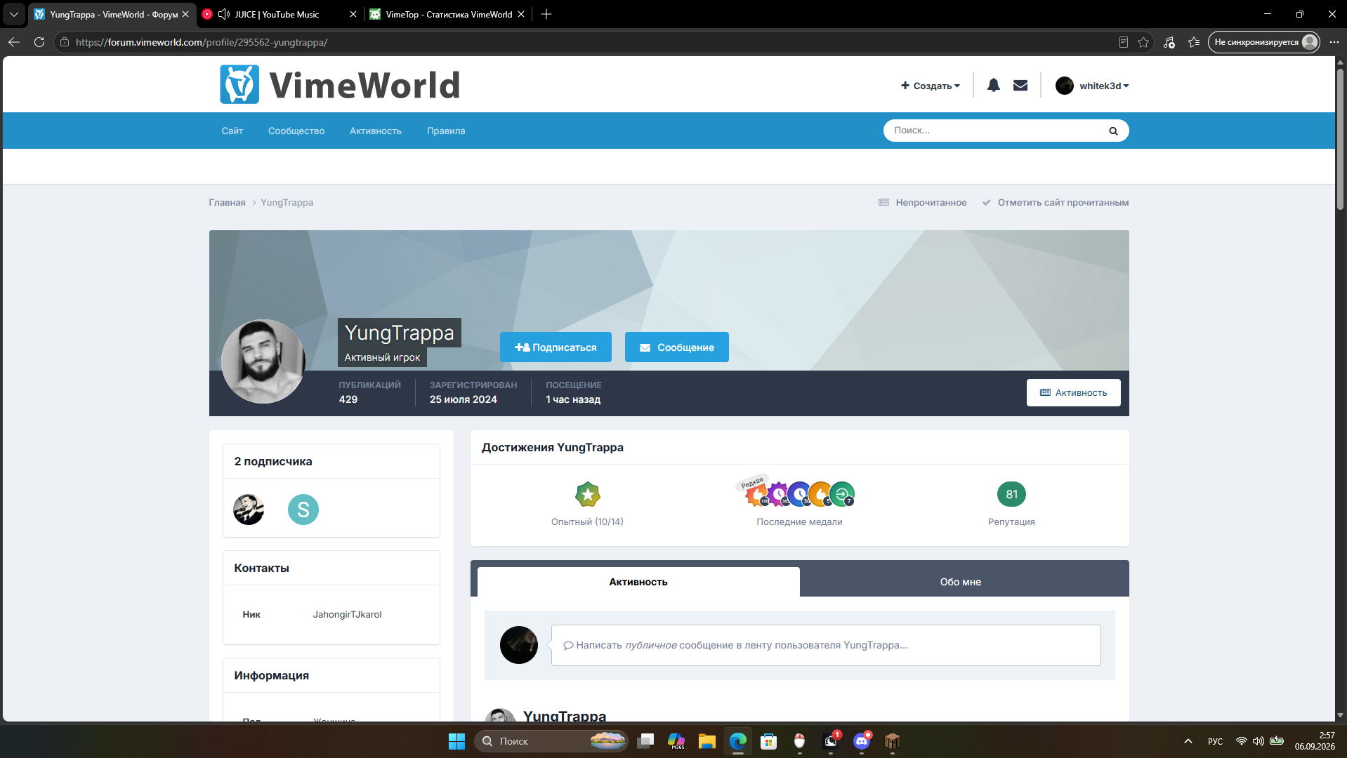1347x758 pixels.
Task: Close the VimeTop browser tab
Action: (521, 14)
